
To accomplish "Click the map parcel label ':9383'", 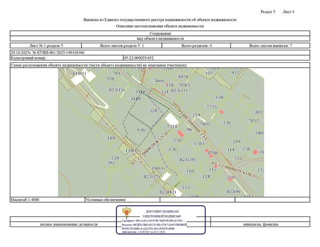I will (x=184, y=85).
